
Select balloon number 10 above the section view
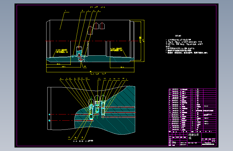tap(79, 78)
